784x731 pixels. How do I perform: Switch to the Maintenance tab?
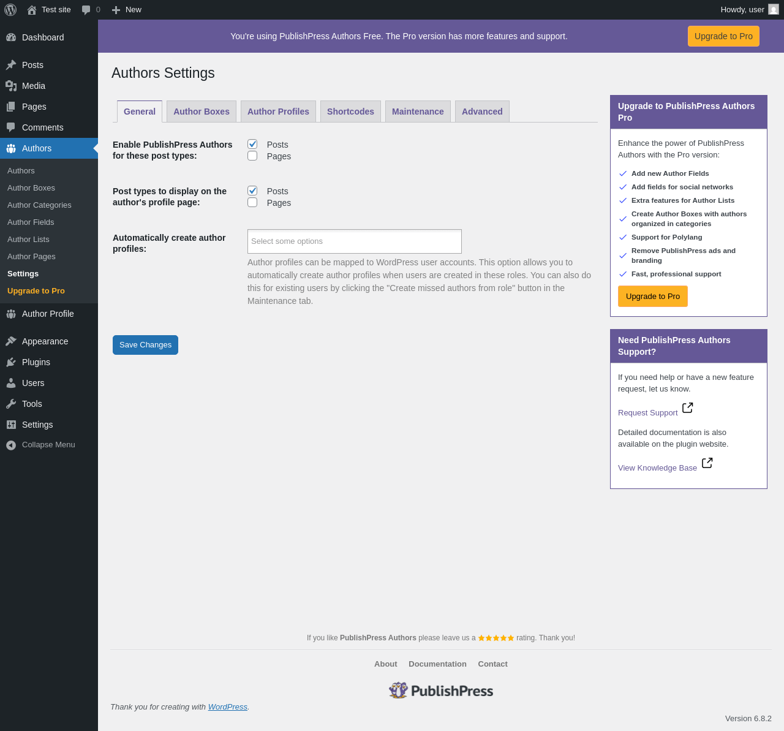coord(418,112)
